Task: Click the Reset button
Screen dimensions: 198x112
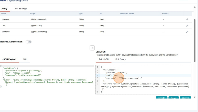Action: tap(174, 98)
